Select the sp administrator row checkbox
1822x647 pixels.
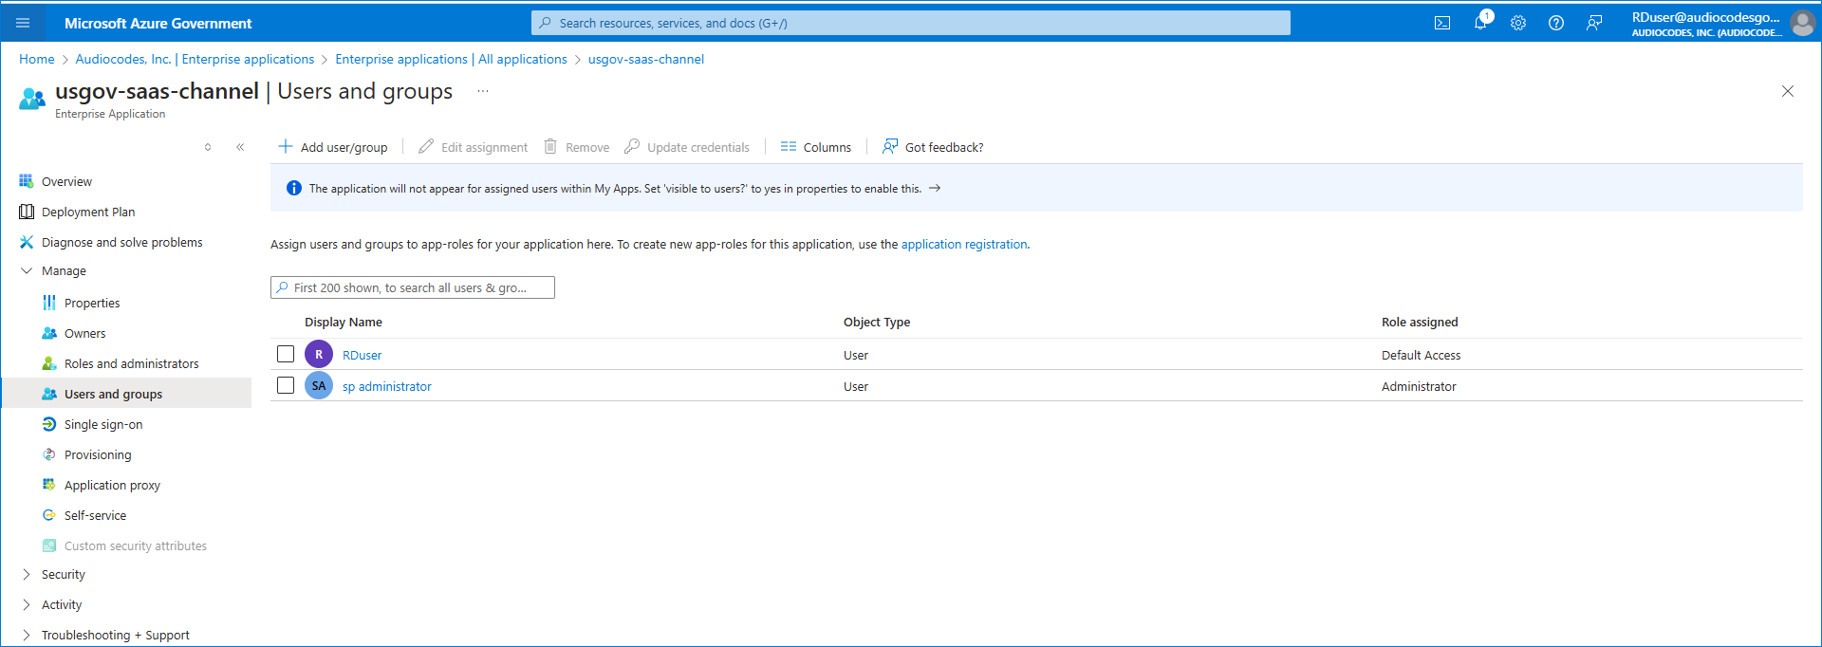point(286,385)
